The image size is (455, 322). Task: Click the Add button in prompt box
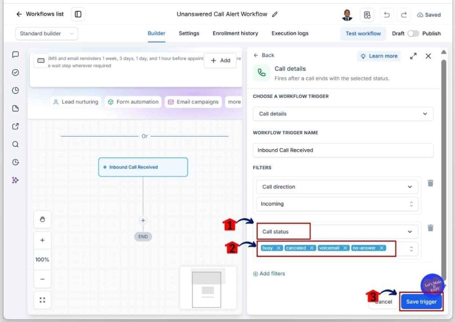coord(220,60)
